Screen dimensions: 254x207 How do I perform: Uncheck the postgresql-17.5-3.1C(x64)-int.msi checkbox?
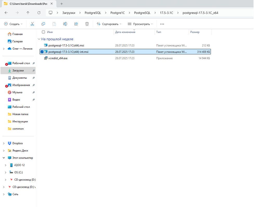(42, 52)
